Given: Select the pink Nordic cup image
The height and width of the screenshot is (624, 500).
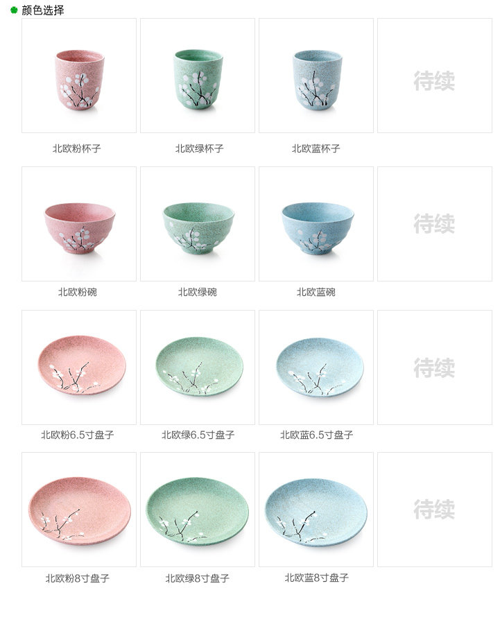Looking at the screenshot, I should (x=79, y=76).
